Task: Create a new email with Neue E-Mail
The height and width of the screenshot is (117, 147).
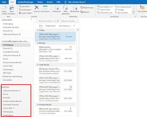Action: coord(4,10)
